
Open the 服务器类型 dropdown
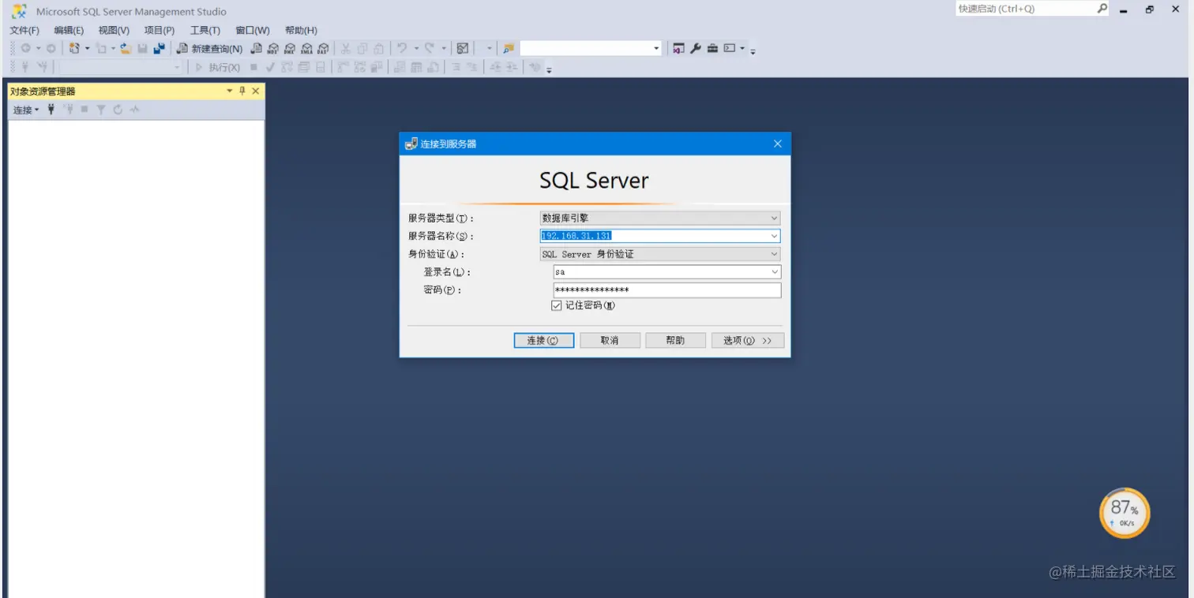click(774, 219)
